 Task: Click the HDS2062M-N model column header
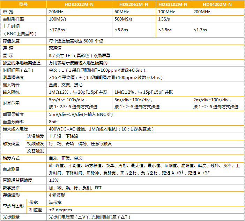click(x=134, y=5)
